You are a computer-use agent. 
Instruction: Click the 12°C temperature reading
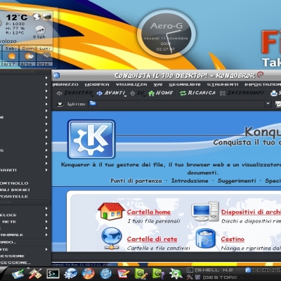pyautogui.click(x=17, y=18)
